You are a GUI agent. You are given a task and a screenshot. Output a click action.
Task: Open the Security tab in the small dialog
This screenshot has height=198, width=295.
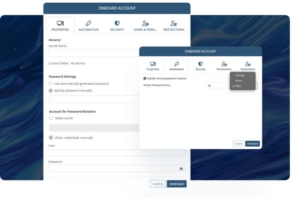[x=200, y=66]
